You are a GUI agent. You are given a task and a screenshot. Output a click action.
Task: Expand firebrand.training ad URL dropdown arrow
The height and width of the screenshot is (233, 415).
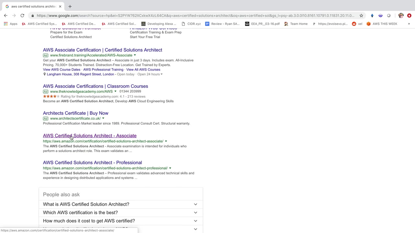(x=135, y=55)
